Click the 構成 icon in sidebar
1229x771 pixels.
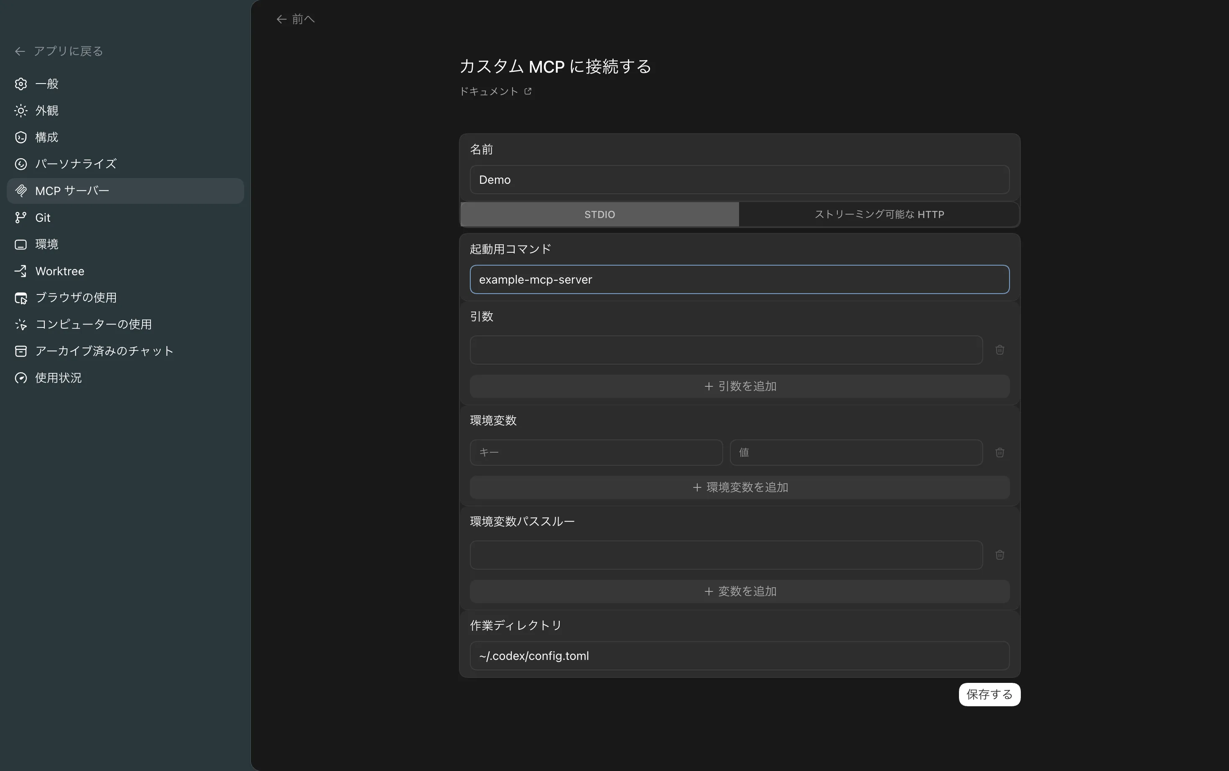point(21,137)
